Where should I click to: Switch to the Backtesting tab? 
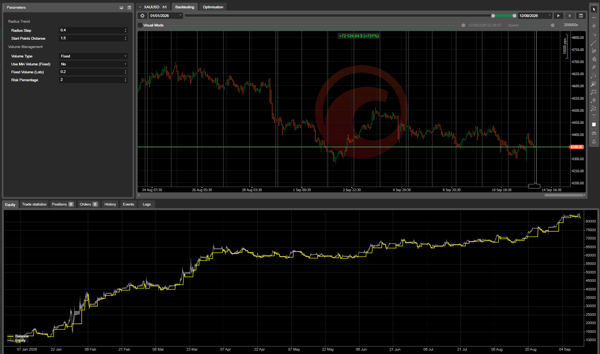185,7
